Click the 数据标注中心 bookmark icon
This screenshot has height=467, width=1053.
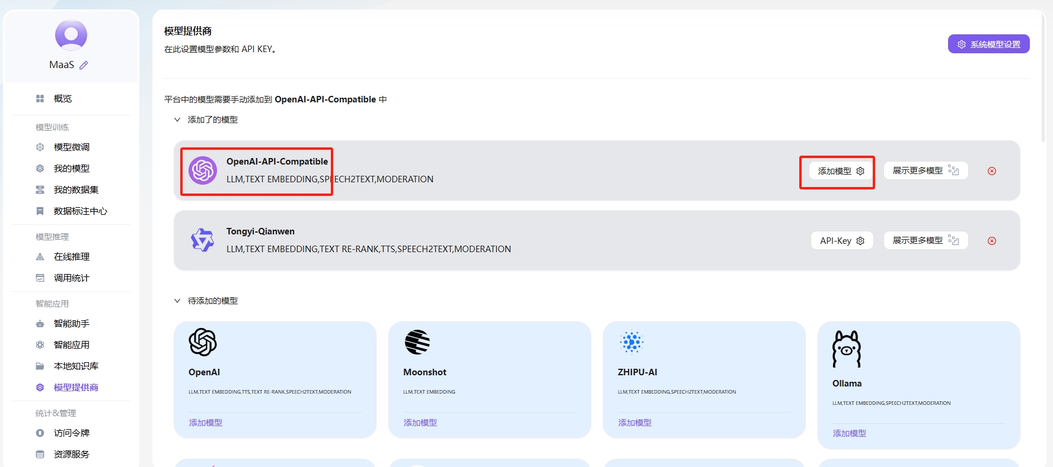pyautogui.click(x=40, y=211)
